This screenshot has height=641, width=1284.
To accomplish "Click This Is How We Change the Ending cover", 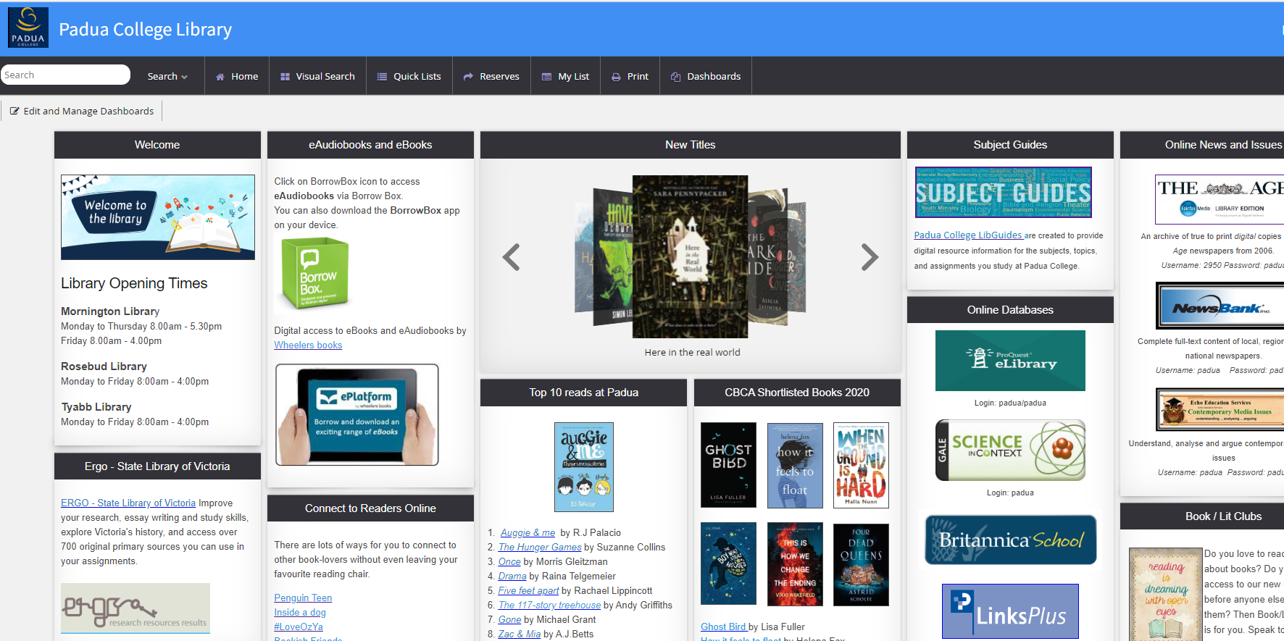I will [795, 564].
